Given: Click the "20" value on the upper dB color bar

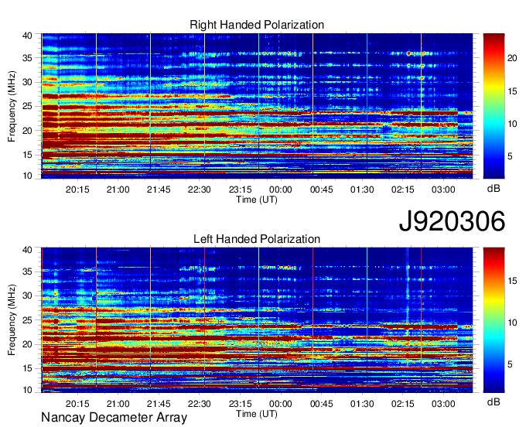Looking at the screenshot, I should tap(512, 58).
